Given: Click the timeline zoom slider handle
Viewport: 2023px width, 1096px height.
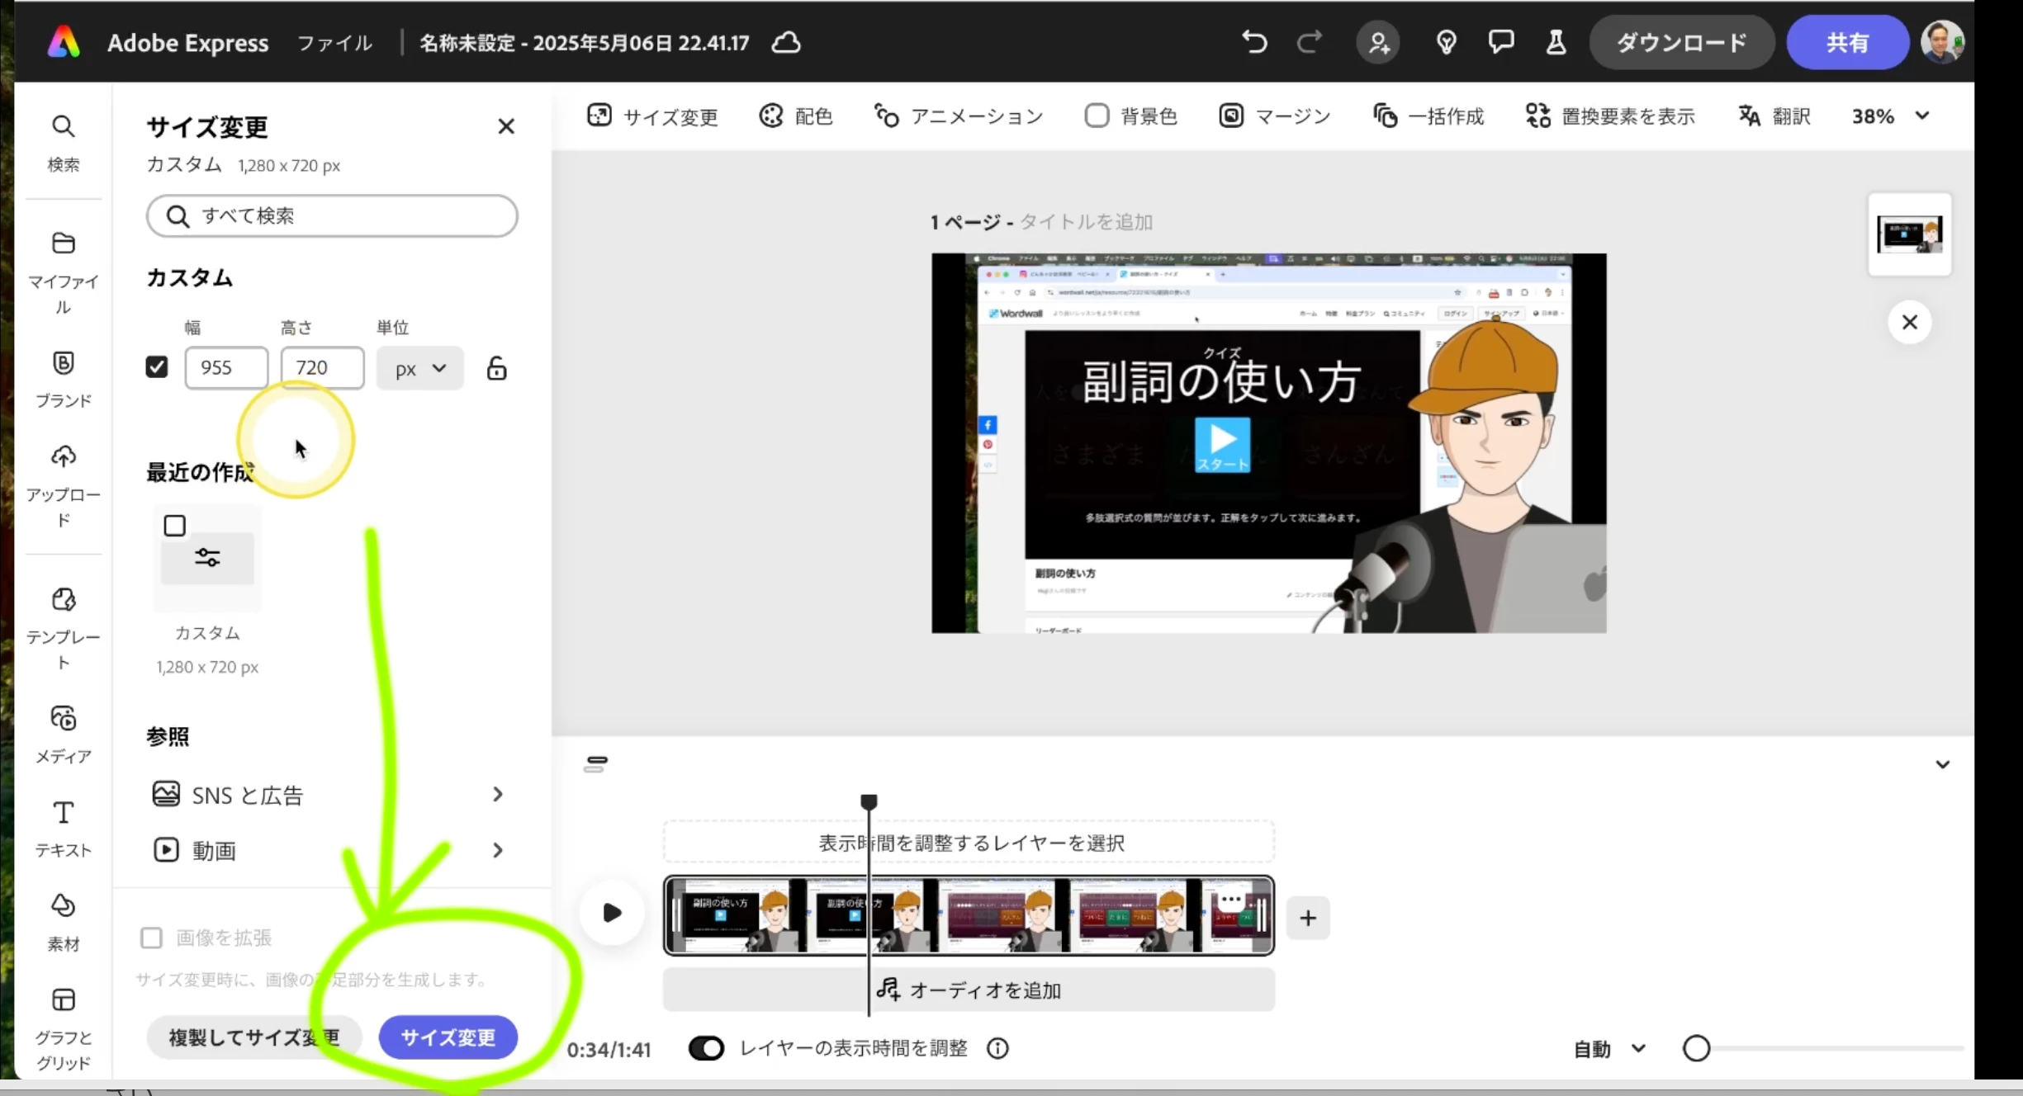Looking at the screenshot, I should (x=1696, y=1048).
